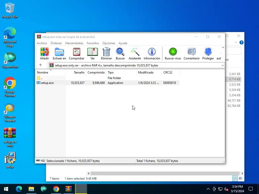Click the 9,946,668 compressed size cell

coord(98,83)
